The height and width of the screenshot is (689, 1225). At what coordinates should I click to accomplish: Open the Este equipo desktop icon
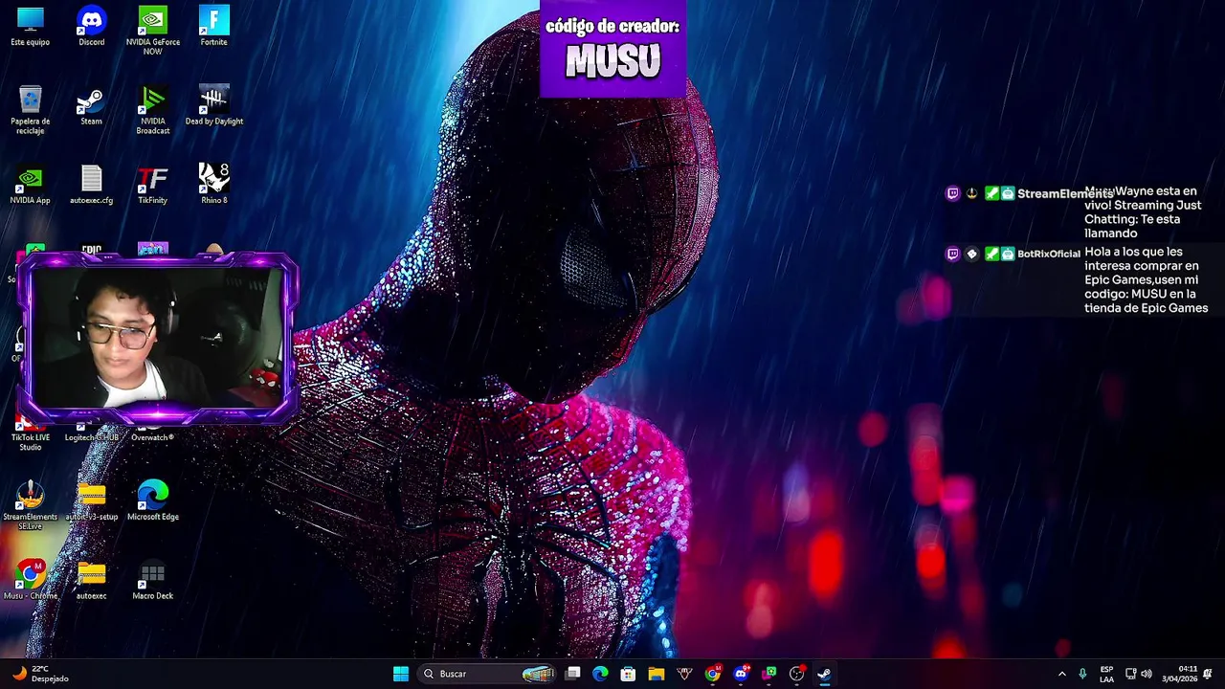tap(30, 26)
